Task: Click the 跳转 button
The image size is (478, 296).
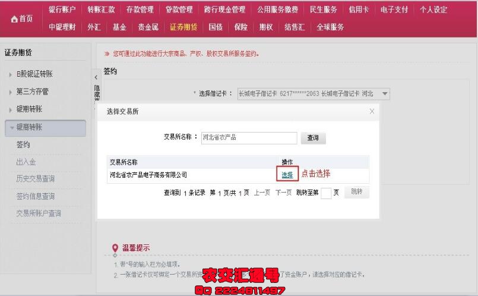Action: [x=357, y=192]
